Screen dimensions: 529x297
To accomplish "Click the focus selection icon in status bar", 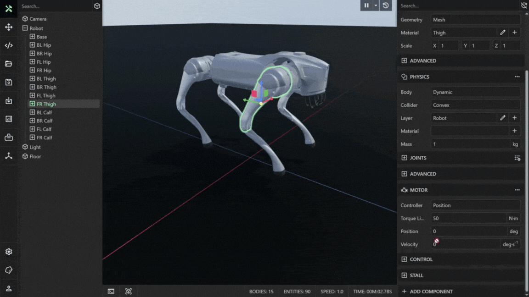I will [x=129, y=291].
